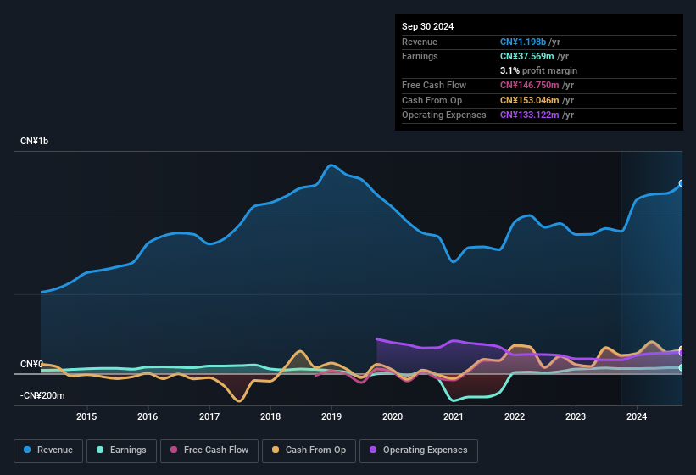Click the Revenue row label in tooltip
Viewport: 696px width, 475px height.
(420, 42)
